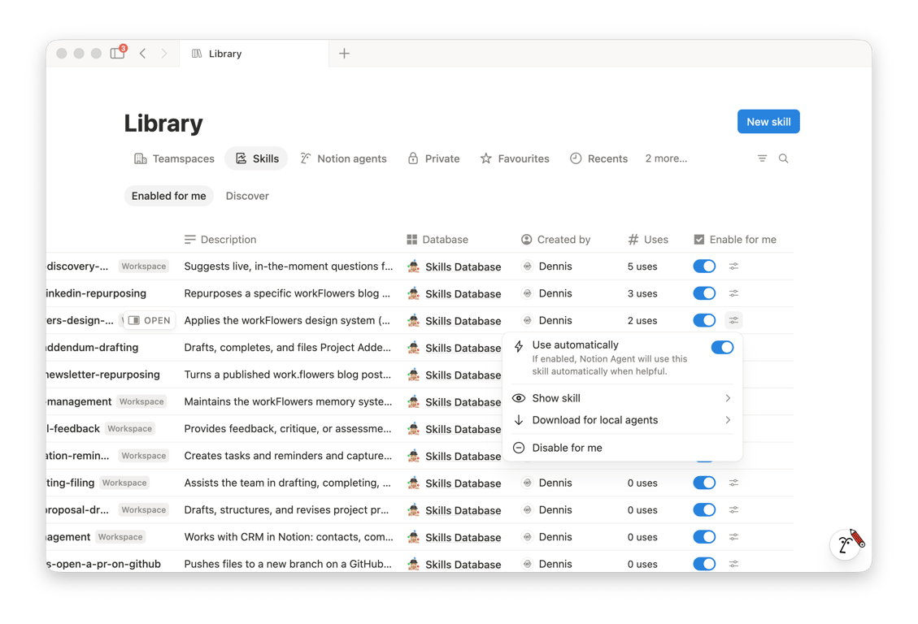Click settings icon for ers-design row

pyautogui.click(x=733, y=320)
